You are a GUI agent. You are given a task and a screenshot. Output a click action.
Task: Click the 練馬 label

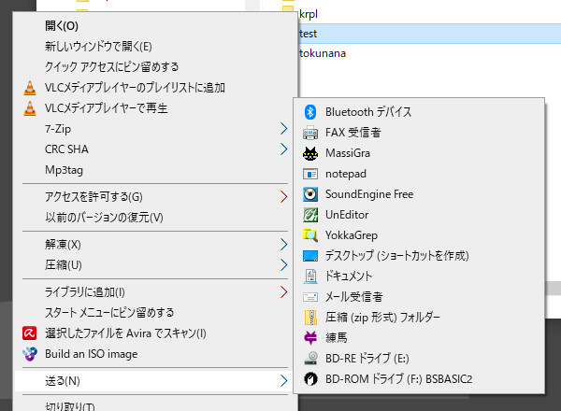click(x=337, y=338)
